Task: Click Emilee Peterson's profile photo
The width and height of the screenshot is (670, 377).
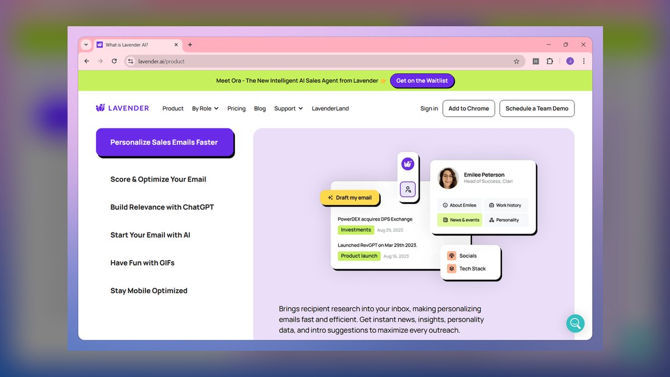Action: click(448, 178)
